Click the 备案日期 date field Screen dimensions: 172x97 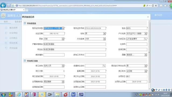click(95, 71)
